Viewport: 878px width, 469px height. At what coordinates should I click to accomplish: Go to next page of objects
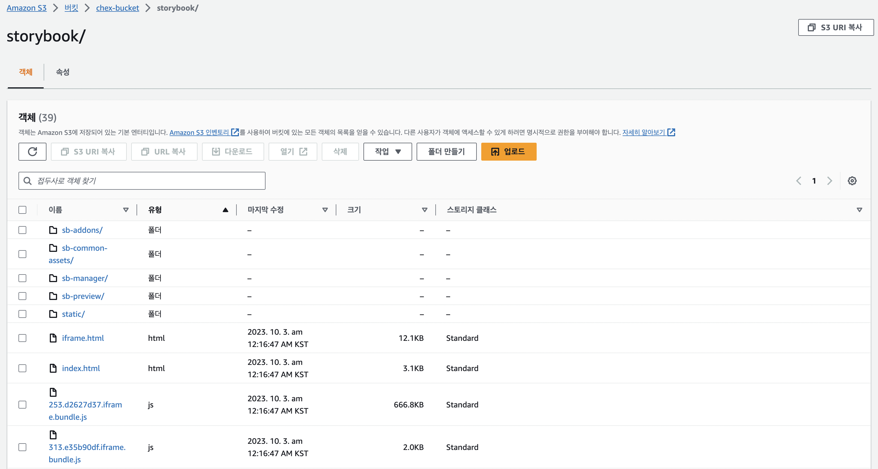coord(830,181)
